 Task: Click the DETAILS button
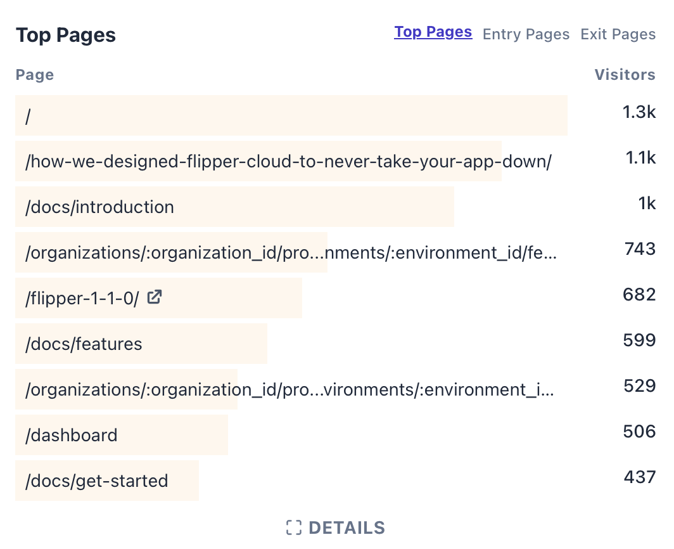pos(346,527)
